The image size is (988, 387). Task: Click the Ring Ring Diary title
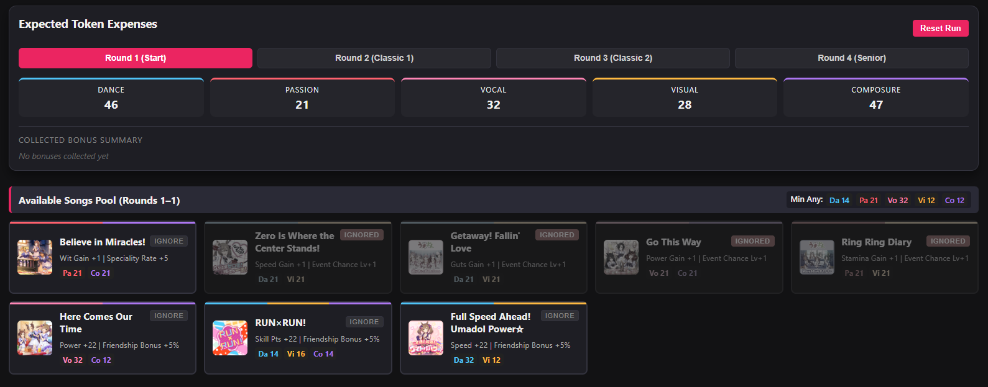pos(876,242)
